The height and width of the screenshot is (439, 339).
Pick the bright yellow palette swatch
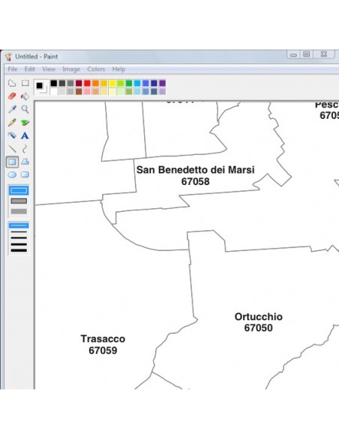click(112, 83)
